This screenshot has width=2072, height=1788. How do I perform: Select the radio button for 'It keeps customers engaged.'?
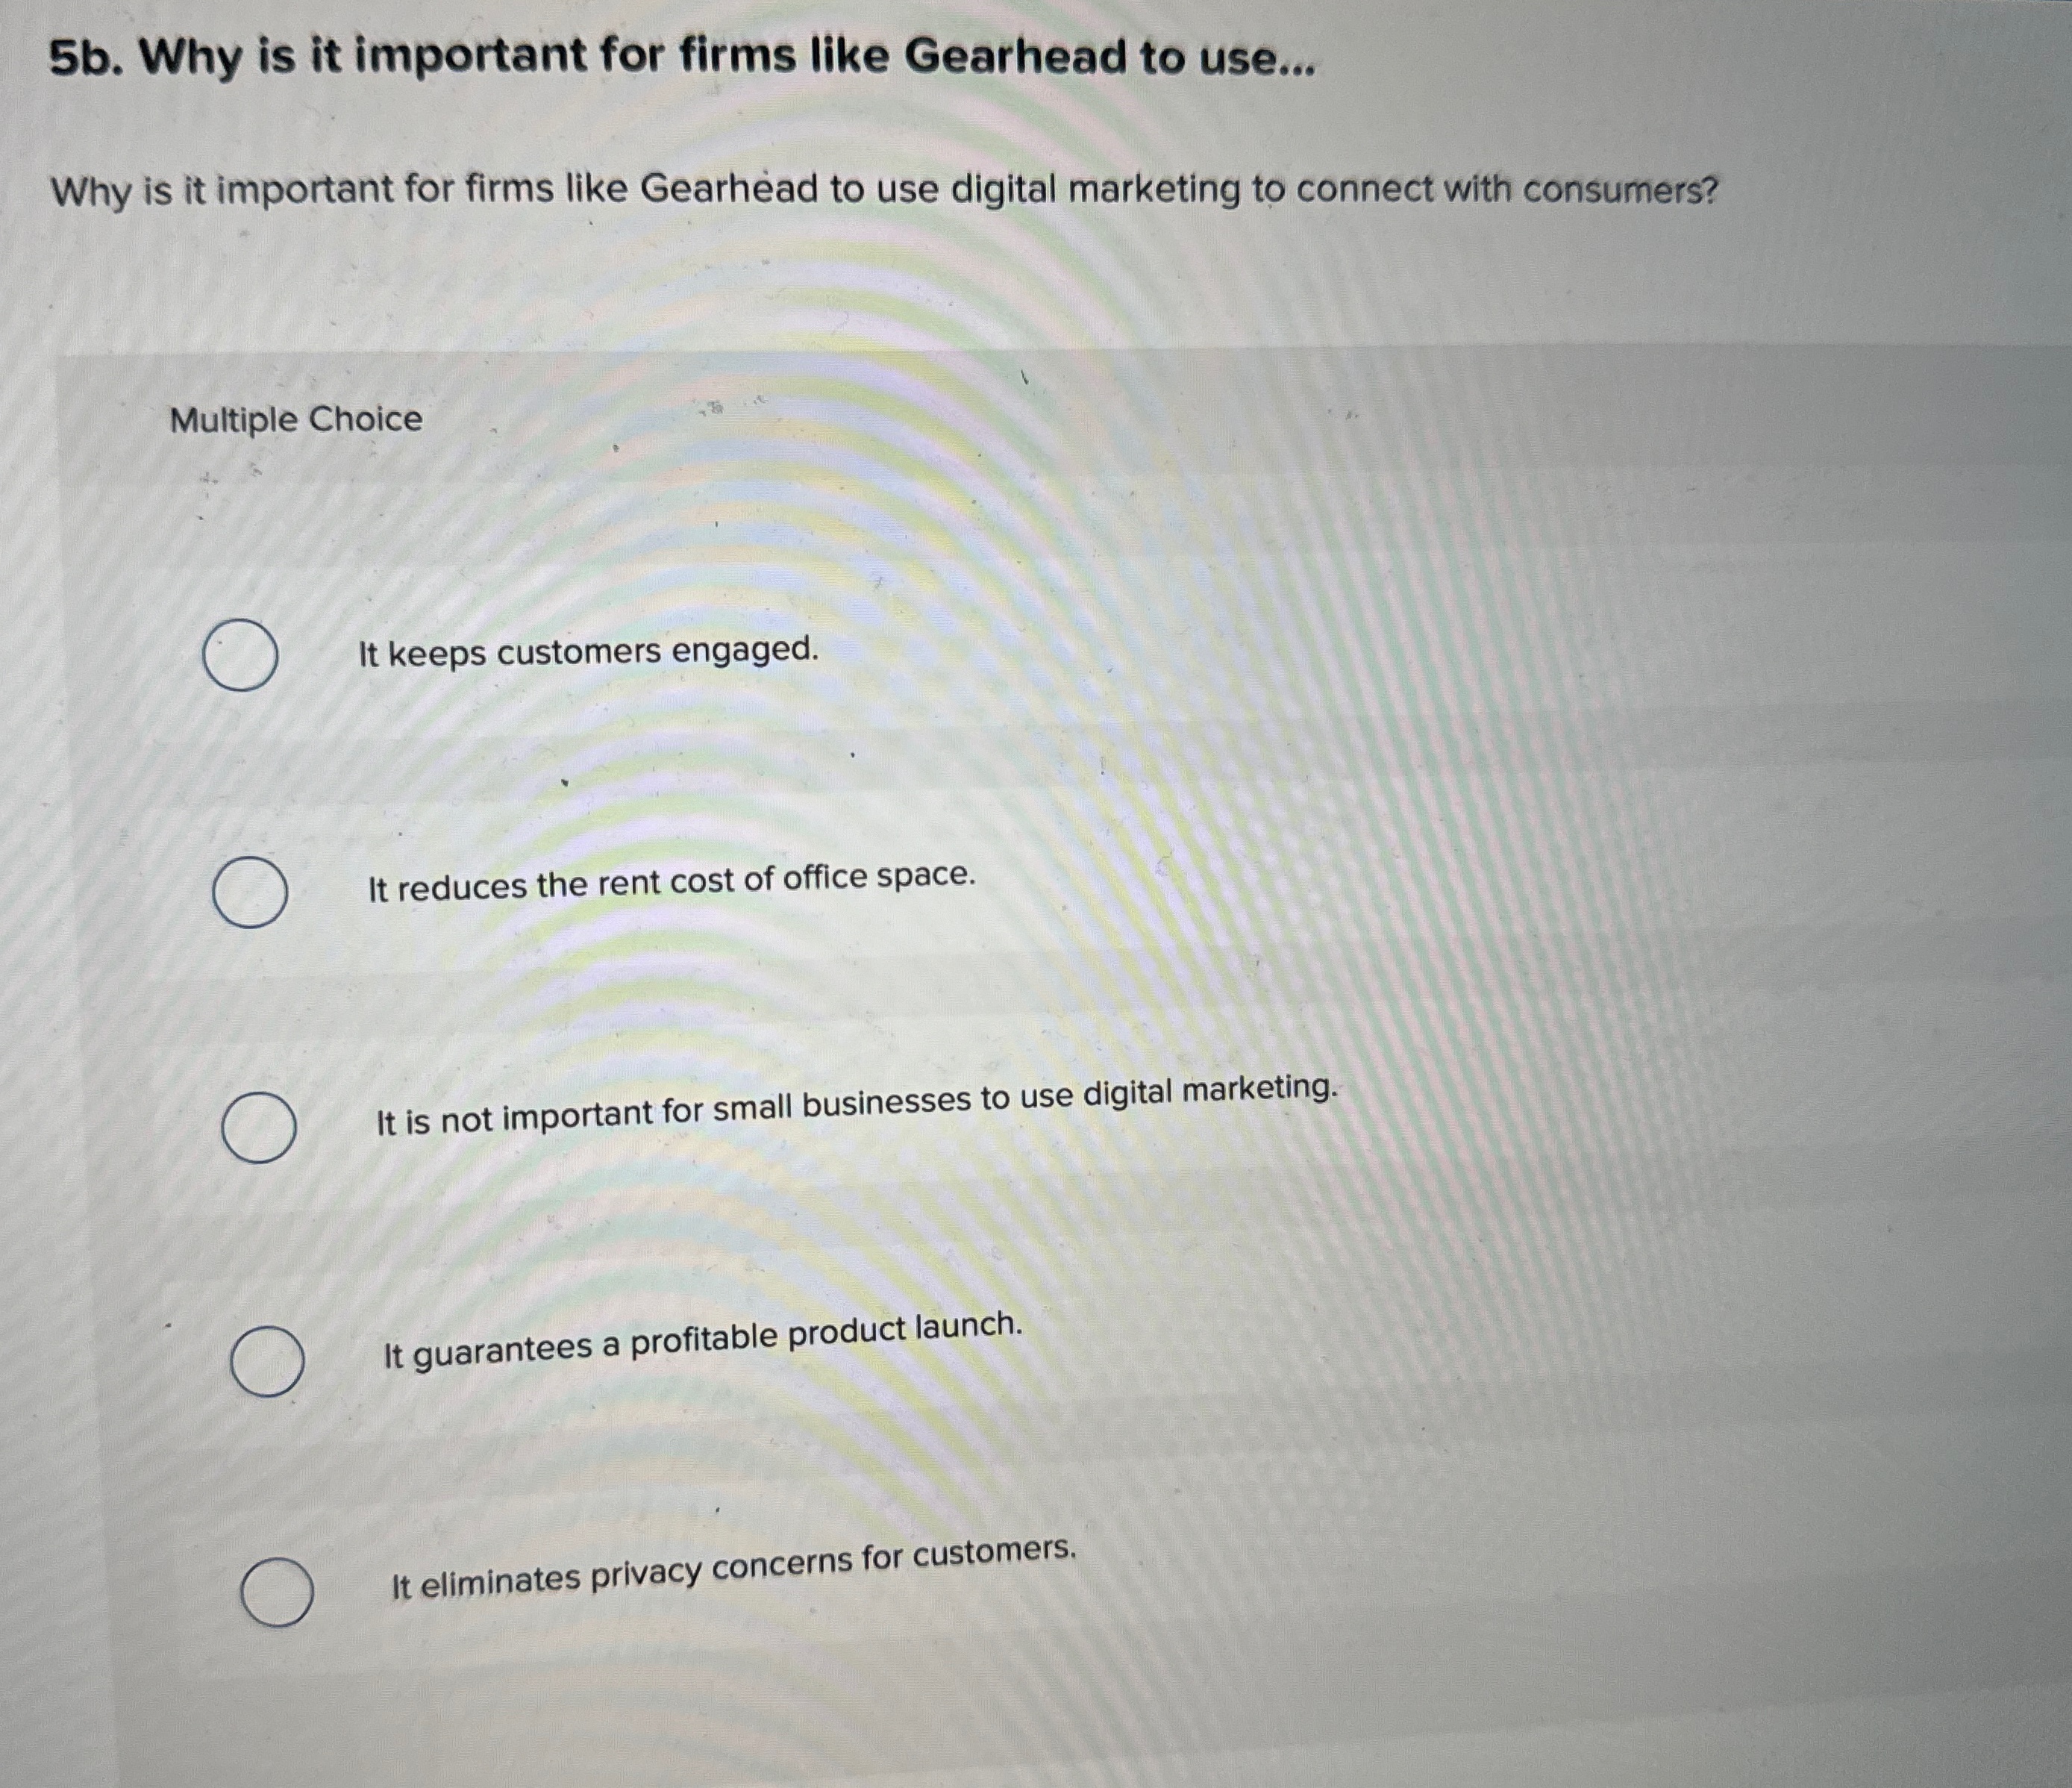(x=240, y=654)
